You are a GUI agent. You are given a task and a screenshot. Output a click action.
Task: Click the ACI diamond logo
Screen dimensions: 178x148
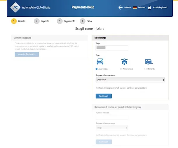coord(15,7)
